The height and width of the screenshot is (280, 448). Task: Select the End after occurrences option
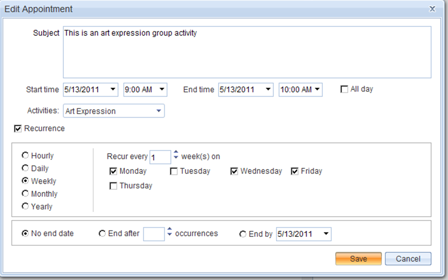click(x=103, y=234)
